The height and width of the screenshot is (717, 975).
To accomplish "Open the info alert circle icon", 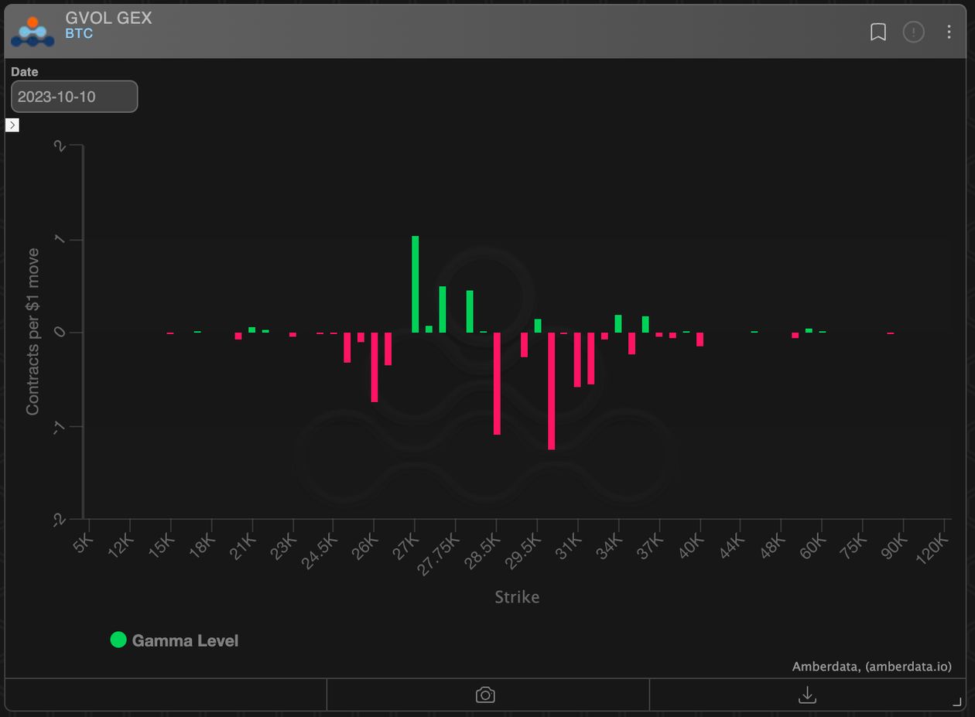I will tap(914, 32).
